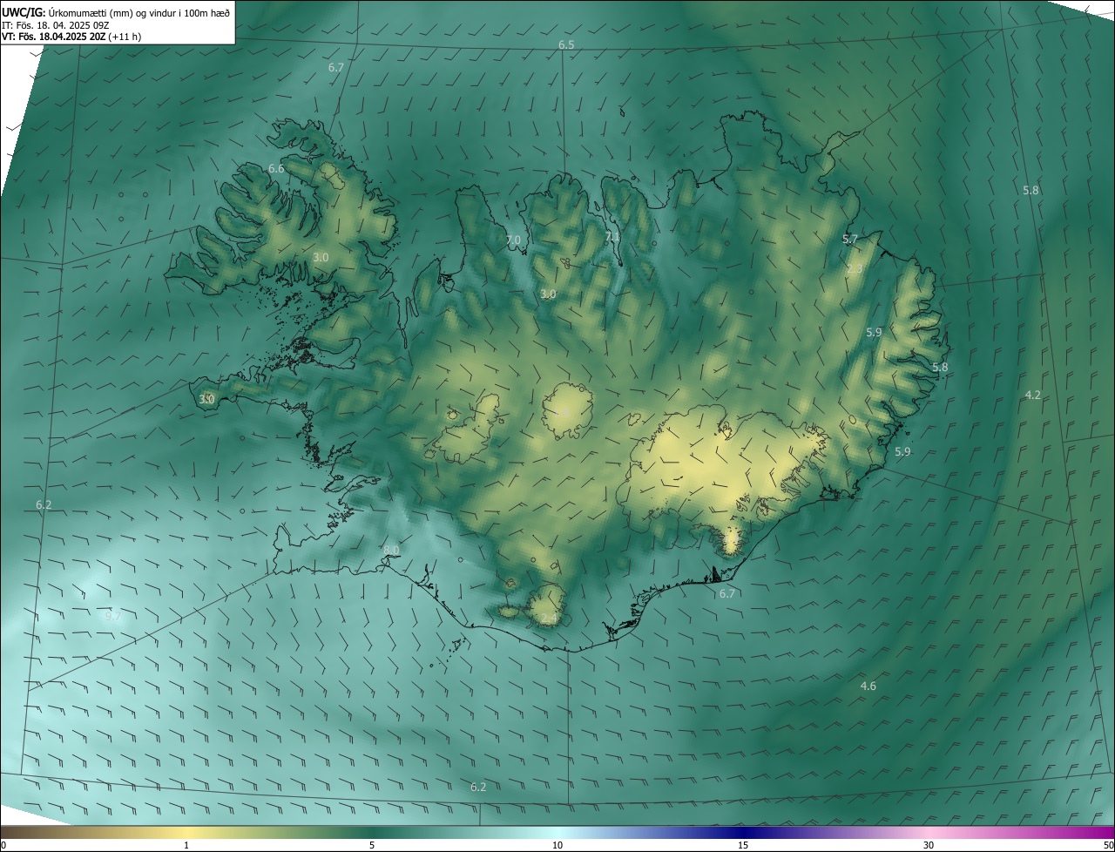Viewport: 1115px width, 852px height.
Task: Click the colour scale tick label 30
Action: point(929,845)
